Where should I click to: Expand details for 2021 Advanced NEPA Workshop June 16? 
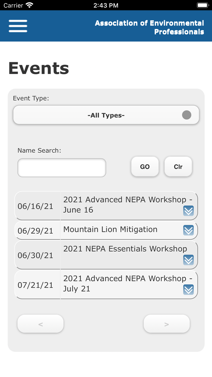click(188, 211)
